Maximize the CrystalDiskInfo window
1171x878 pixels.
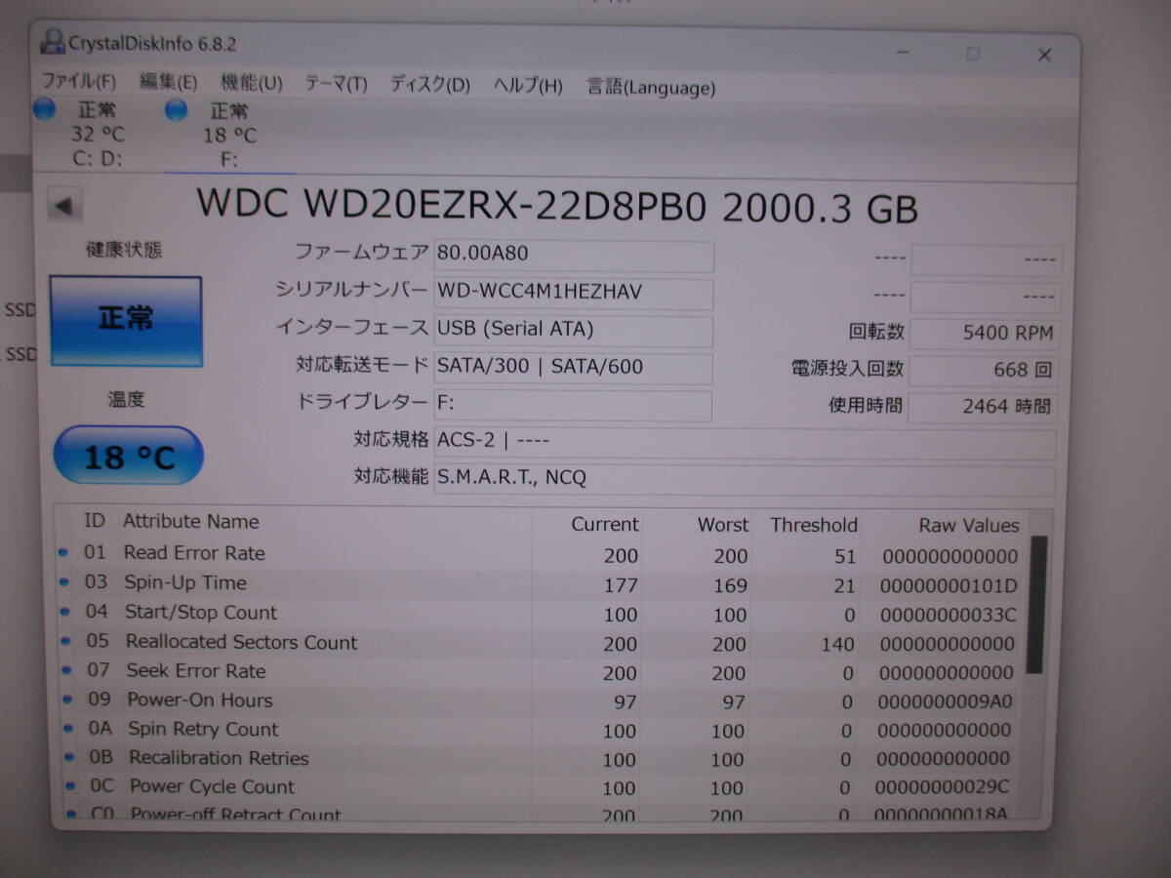tap(973, 54)
